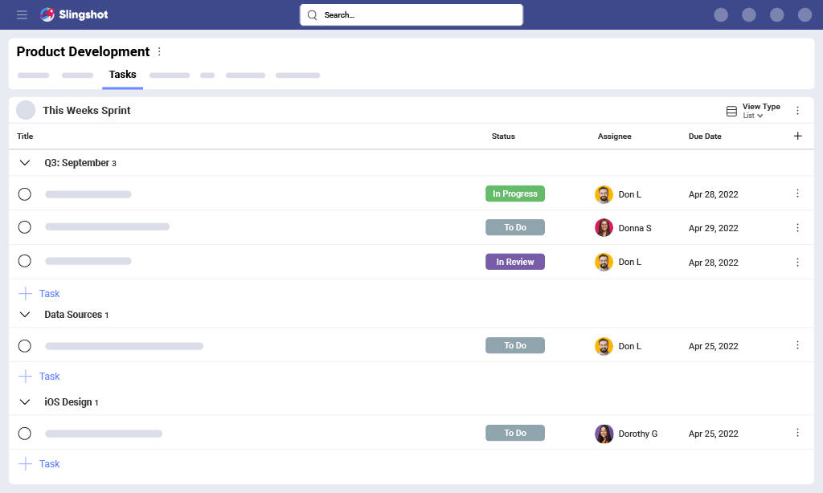This screenshot has width=823, height=493.
Task: Change the In Review status badge
Action: click(515, 262)
